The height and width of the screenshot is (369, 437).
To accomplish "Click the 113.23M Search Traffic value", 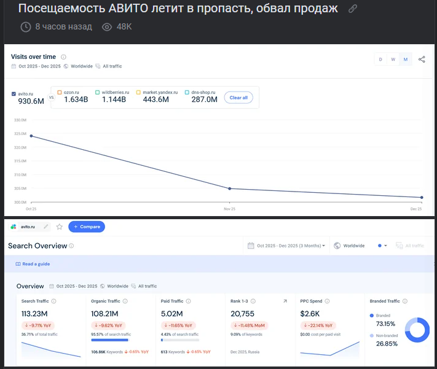I will coord(34,314).
